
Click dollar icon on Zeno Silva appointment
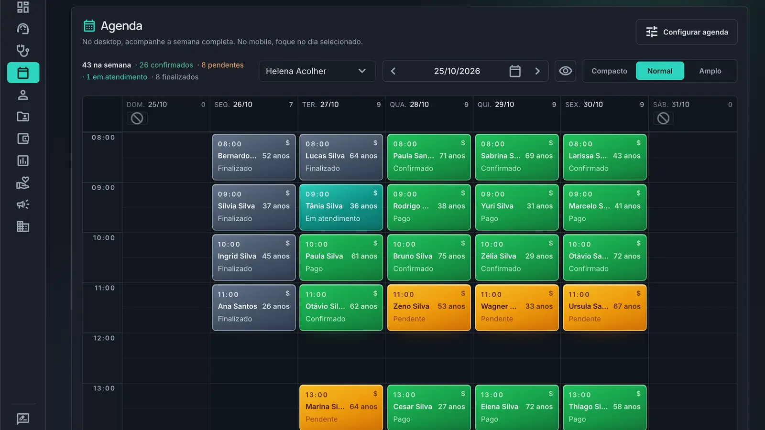coord(463,293)
